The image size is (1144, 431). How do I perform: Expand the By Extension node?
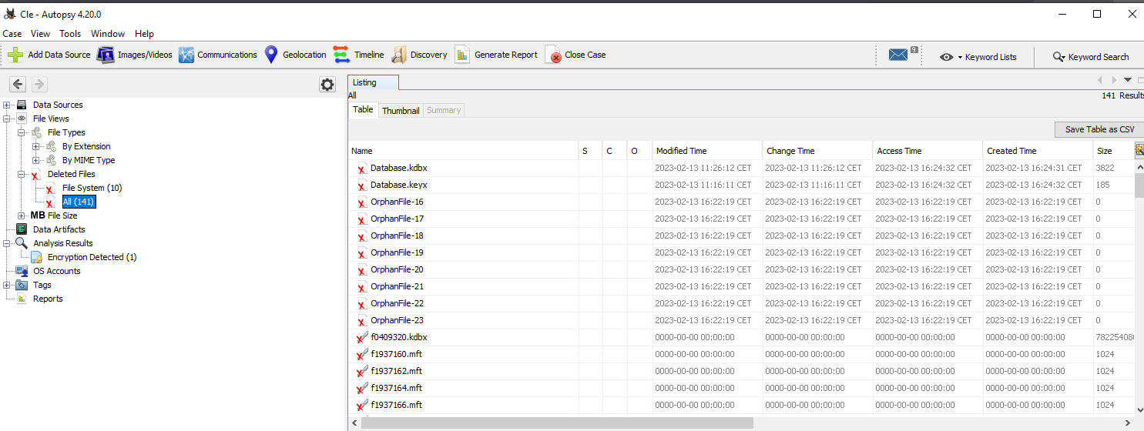(36, 146)
